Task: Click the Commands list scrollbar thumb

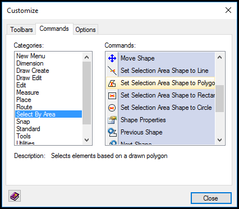Action: [220, 99]
